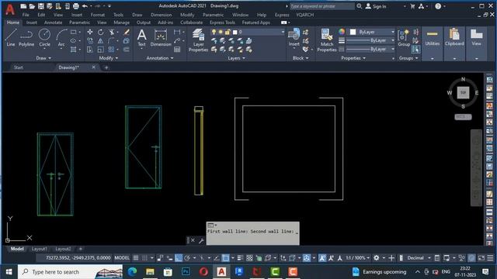Viewport: 497px width, 279px height.
Task: Toggle lineweight display in status bar
Action: [x=240, y=258]
